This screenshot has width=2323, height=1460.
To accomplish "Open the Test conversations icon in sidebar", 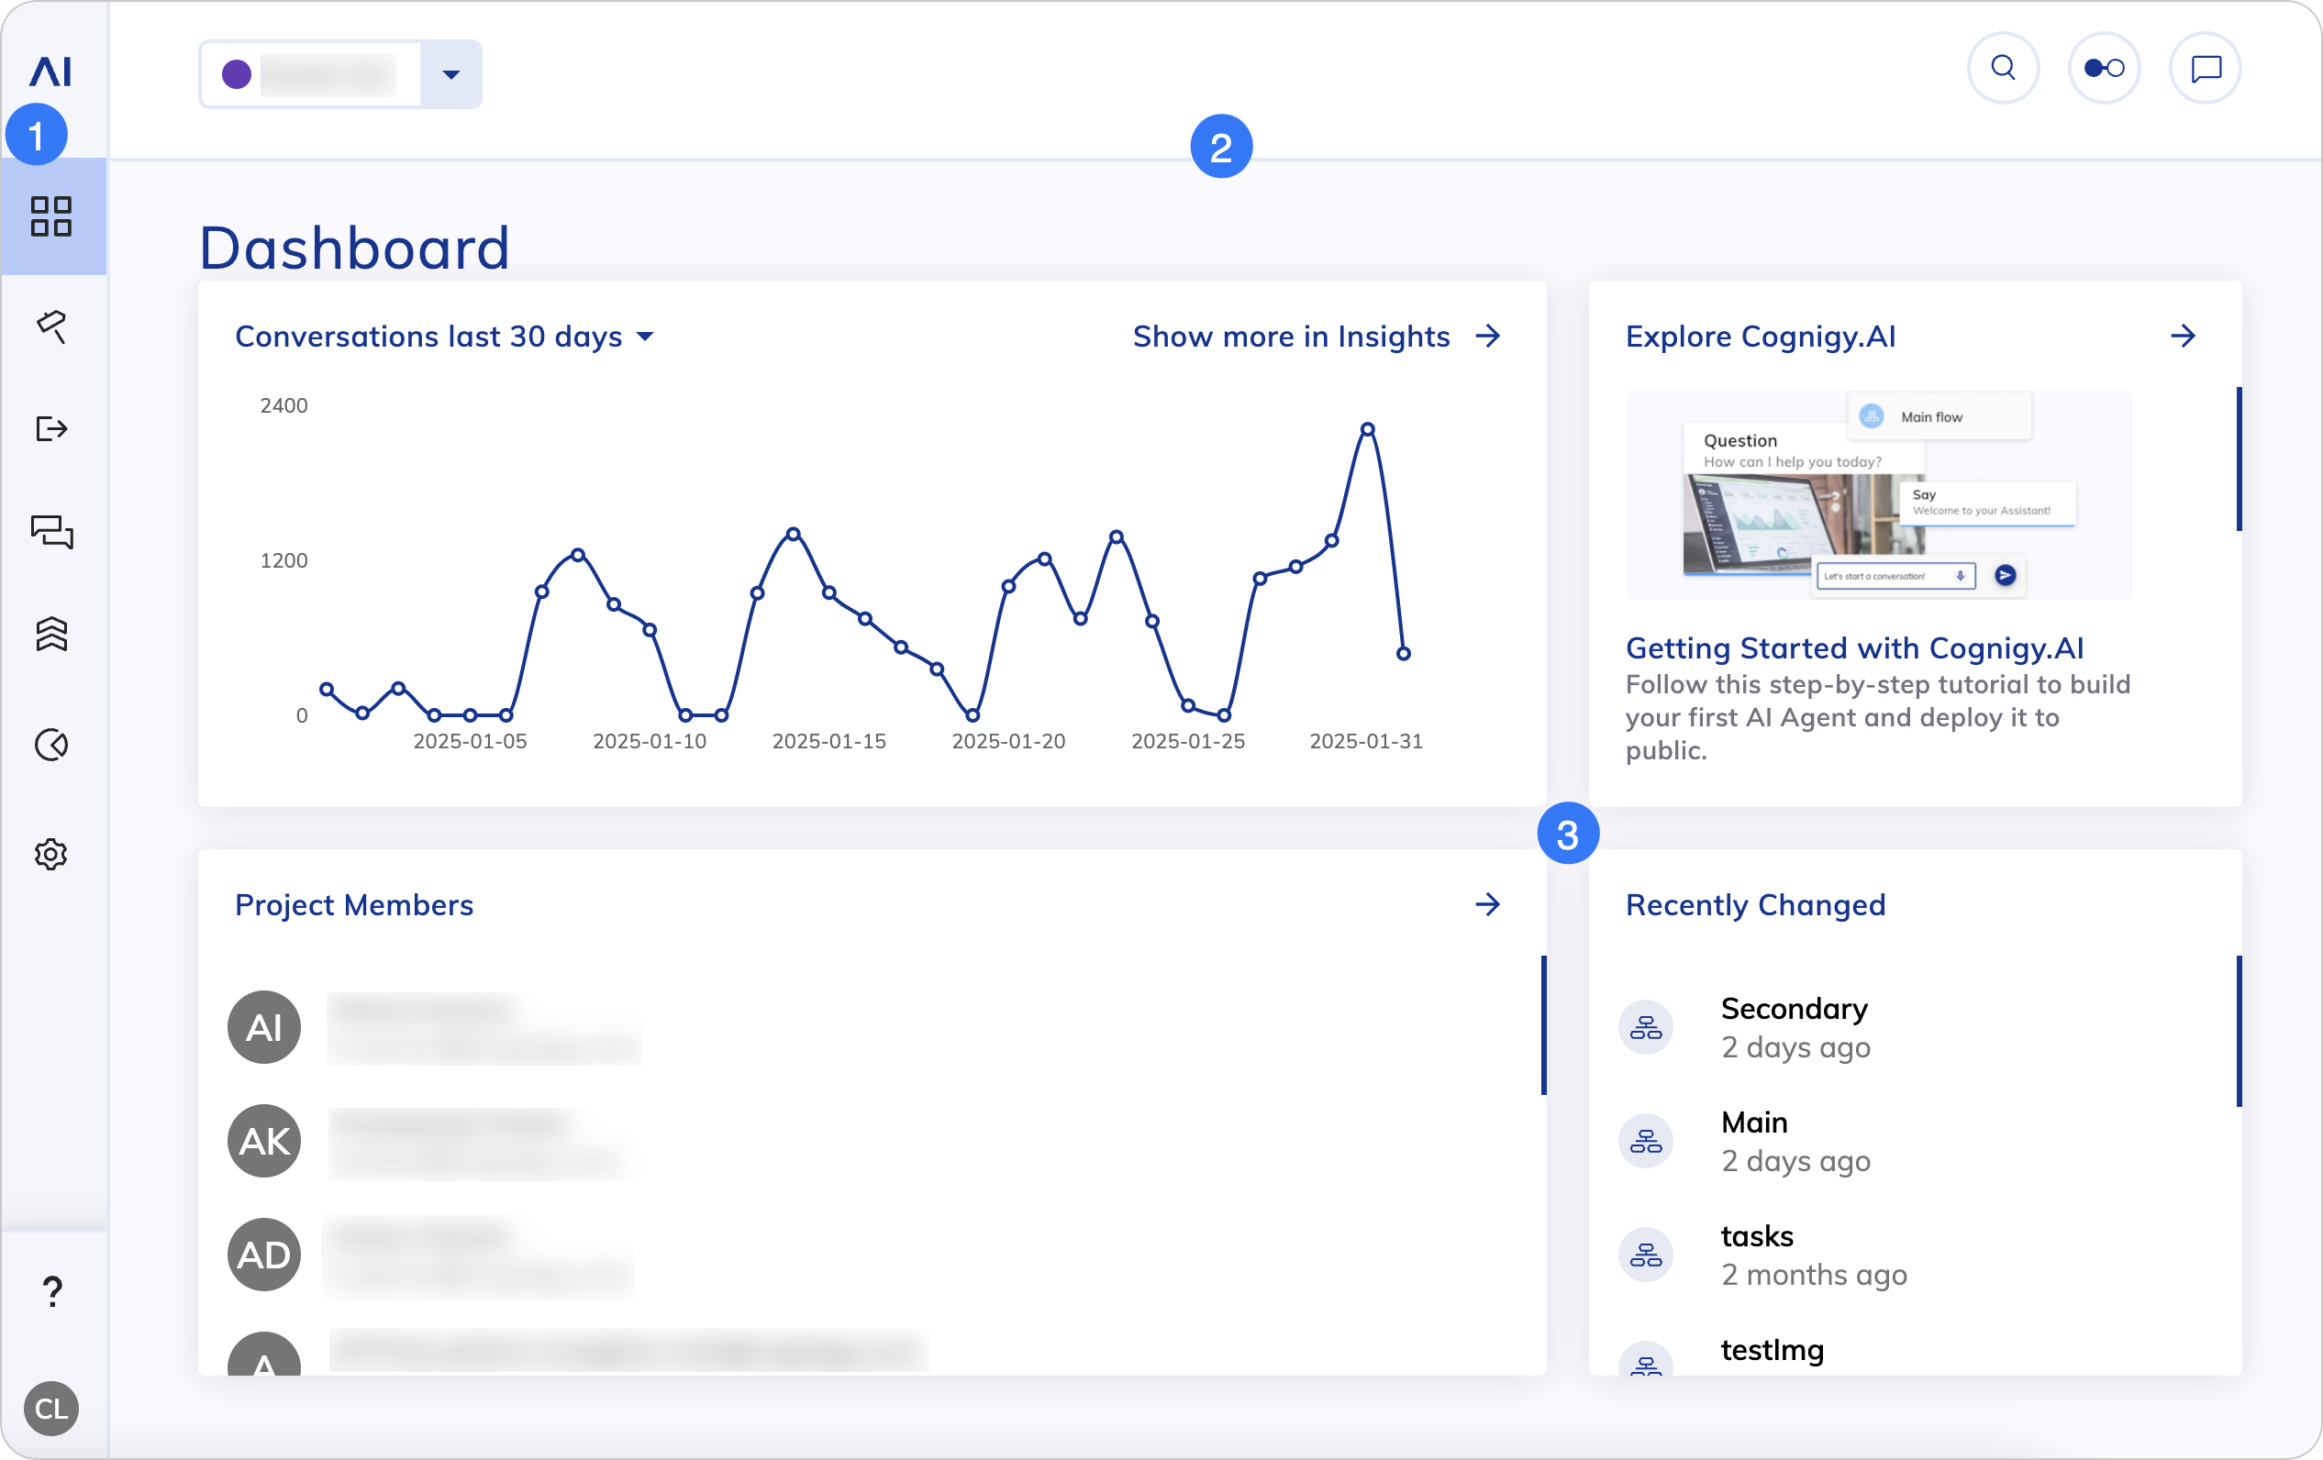I will 51,531.
